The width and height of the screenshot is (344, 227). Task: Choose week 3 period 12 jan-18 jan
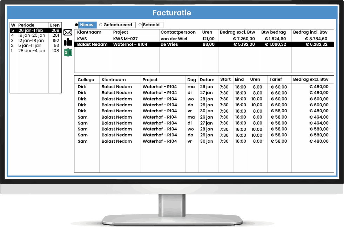click(x=35, y=41)
